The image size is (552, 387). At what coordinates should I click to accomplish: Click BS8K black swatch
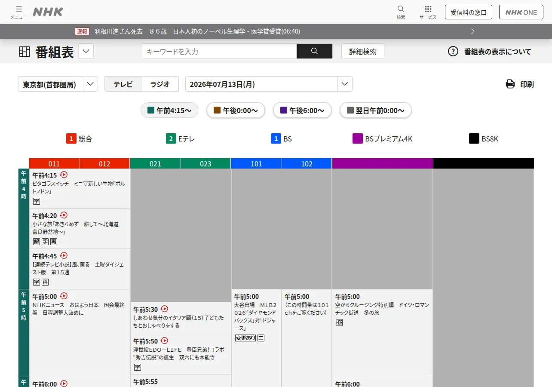coord(474,138)
